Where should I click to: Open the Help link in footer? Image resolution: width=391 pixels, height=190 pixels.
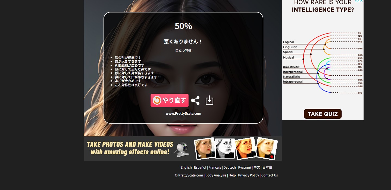tap(232, 175)
